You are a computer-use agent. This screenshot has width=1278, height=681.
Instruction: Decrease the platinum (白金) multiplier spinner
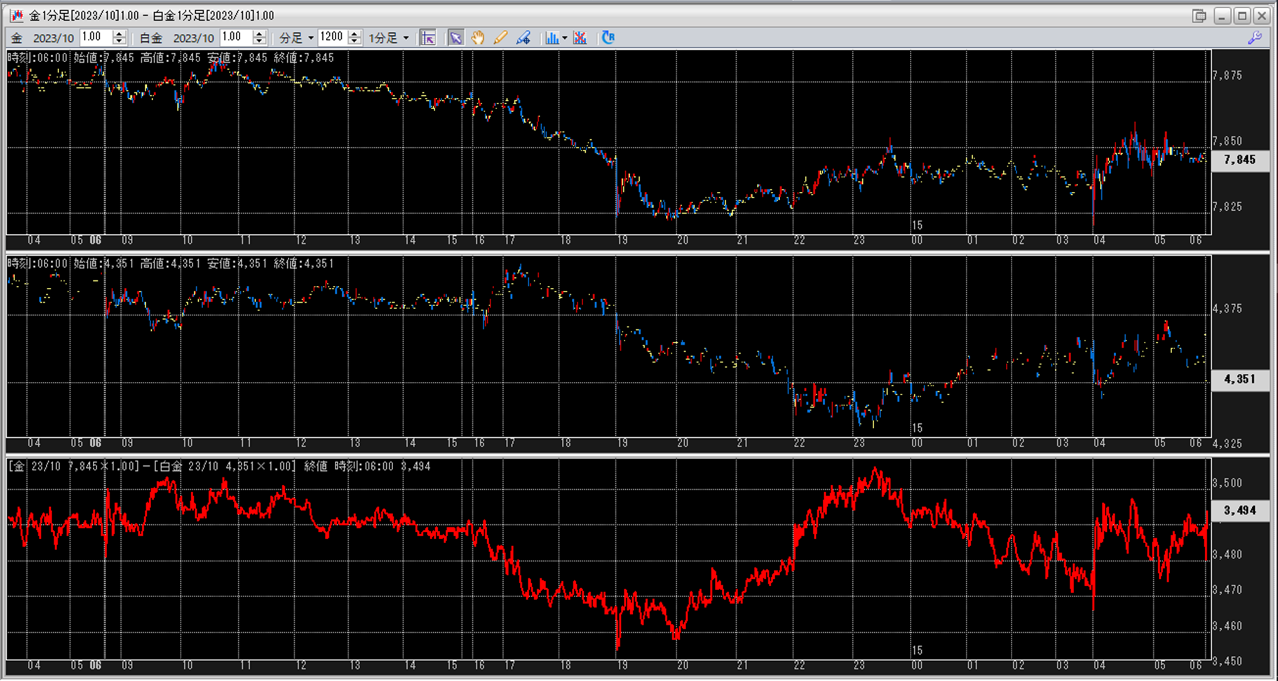[x=259, y=42]
